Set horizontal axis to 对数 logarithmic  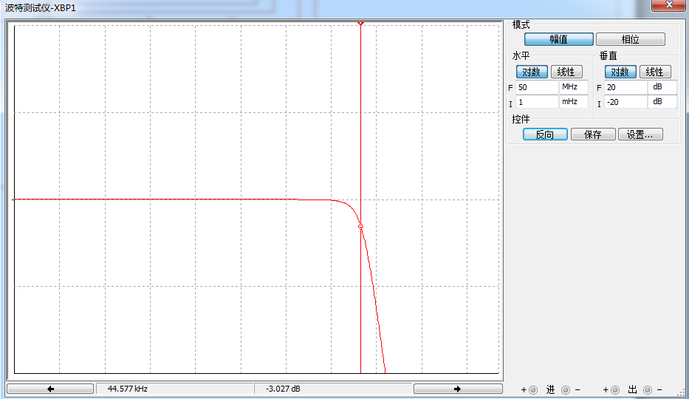click(532, 72)
